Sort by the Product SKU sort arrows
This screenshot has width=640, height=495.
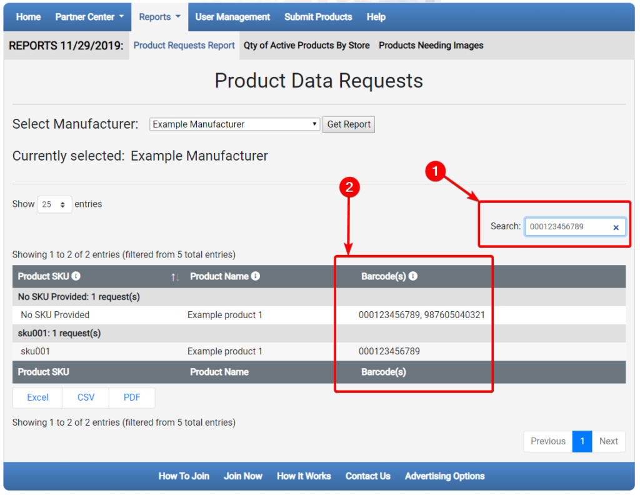(175, 277)
